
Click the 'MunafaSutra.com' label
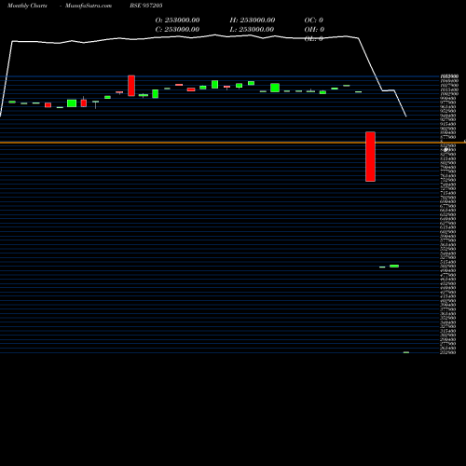click(x=89, y=6)
